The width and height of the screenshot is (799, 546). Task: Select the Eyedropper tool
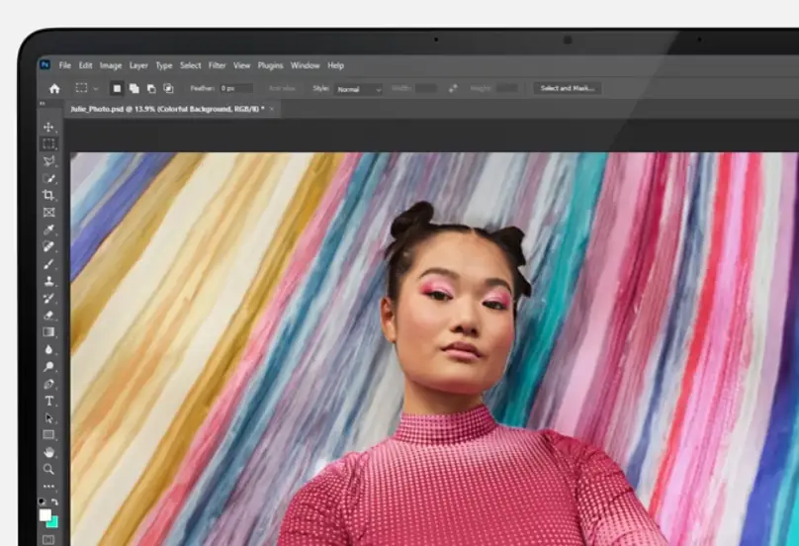pyautogui.click(x=48, y=229)
